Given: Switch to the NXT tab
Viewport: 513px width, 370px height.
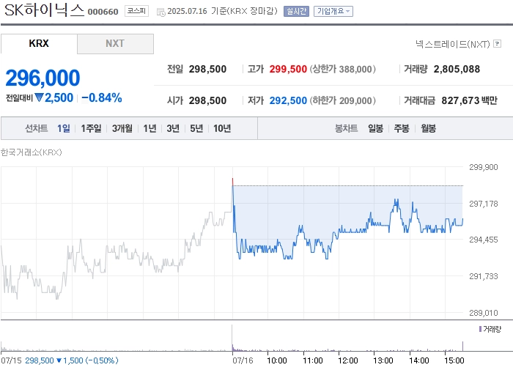Looking at the screenshot, I should 115,43.
